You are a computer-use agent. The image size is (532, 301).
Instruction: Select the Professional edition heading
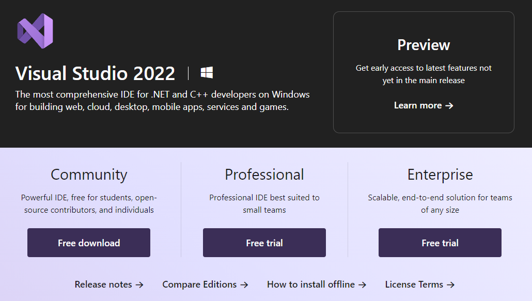coord(264,175)
